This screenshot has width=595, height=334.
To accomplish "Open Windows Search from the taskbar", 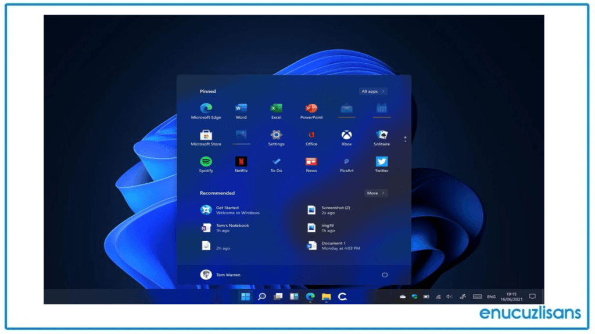I will pos(261,296).
